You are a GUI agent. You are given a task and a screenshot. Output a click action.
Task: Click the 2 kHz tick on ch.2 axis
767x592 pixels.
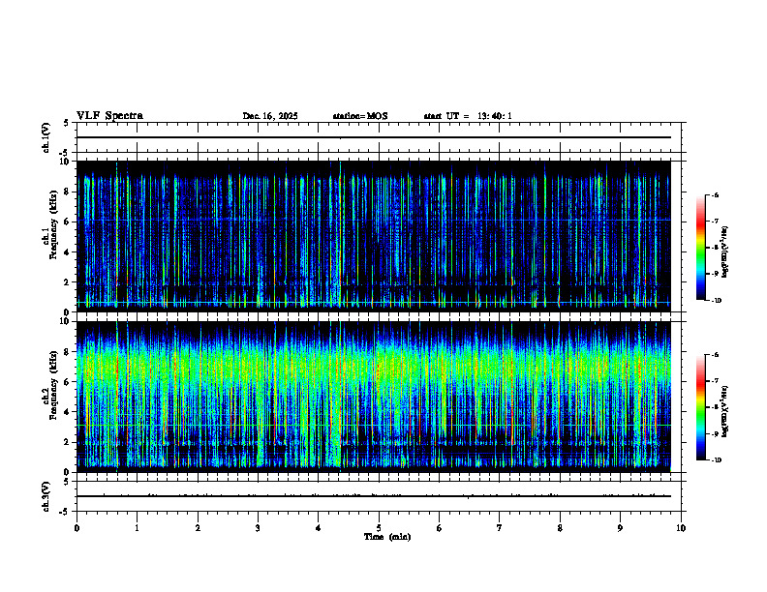(68, 442)
